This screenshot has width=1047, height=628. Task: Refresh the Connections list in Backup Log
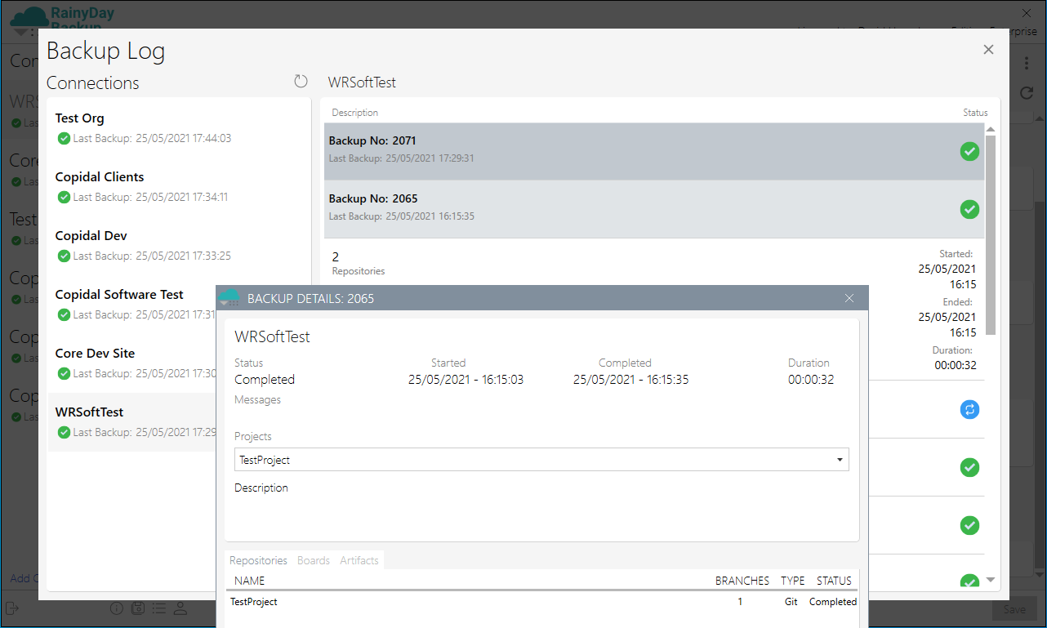tap(301, 81)
